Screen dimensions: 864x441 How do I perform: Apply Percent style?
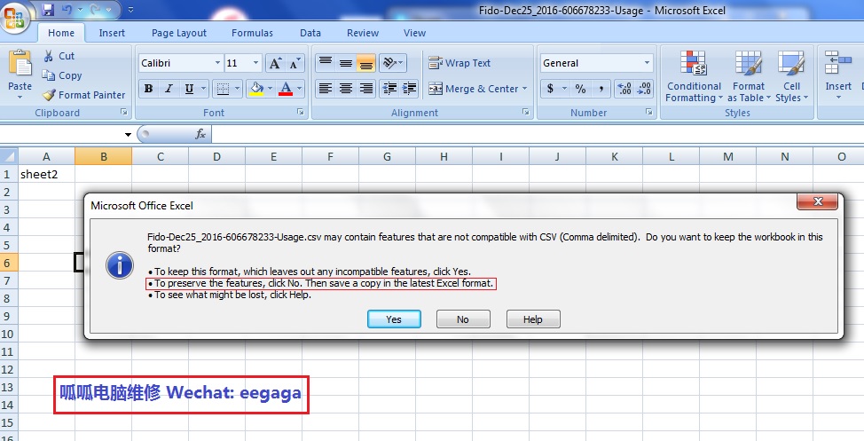pos(580,88)
